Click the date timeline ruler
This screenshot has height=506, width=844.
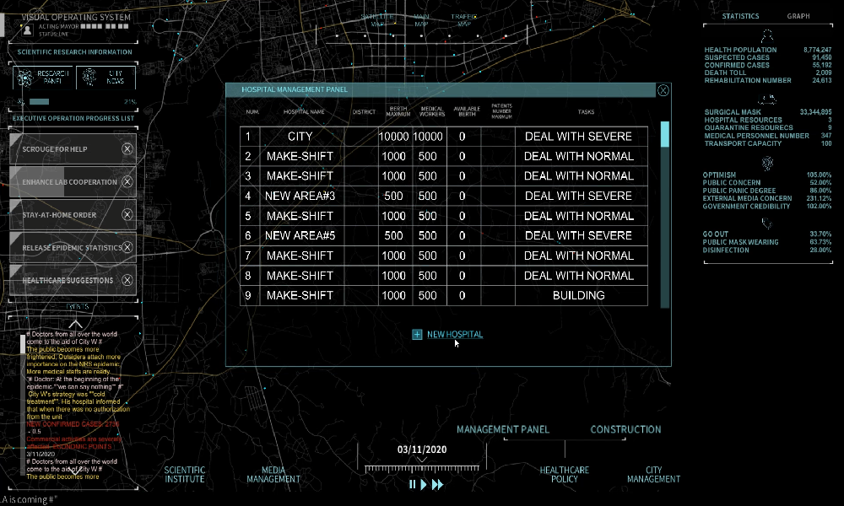(x=422, y=467)
